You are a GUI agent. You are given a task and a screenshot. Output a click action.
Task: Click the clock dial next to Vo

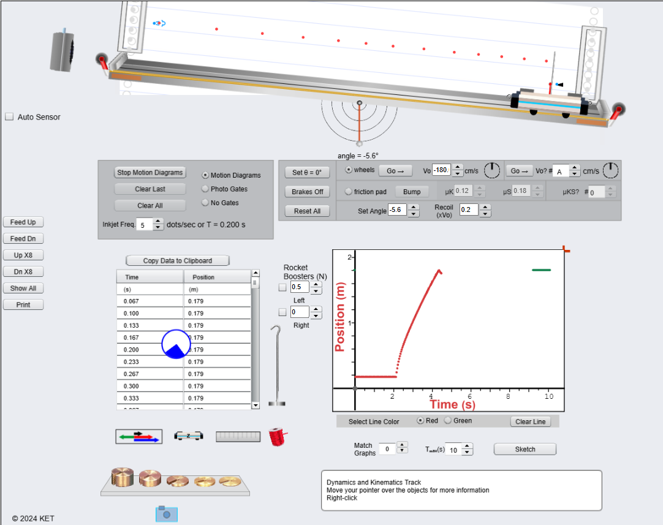491,170
